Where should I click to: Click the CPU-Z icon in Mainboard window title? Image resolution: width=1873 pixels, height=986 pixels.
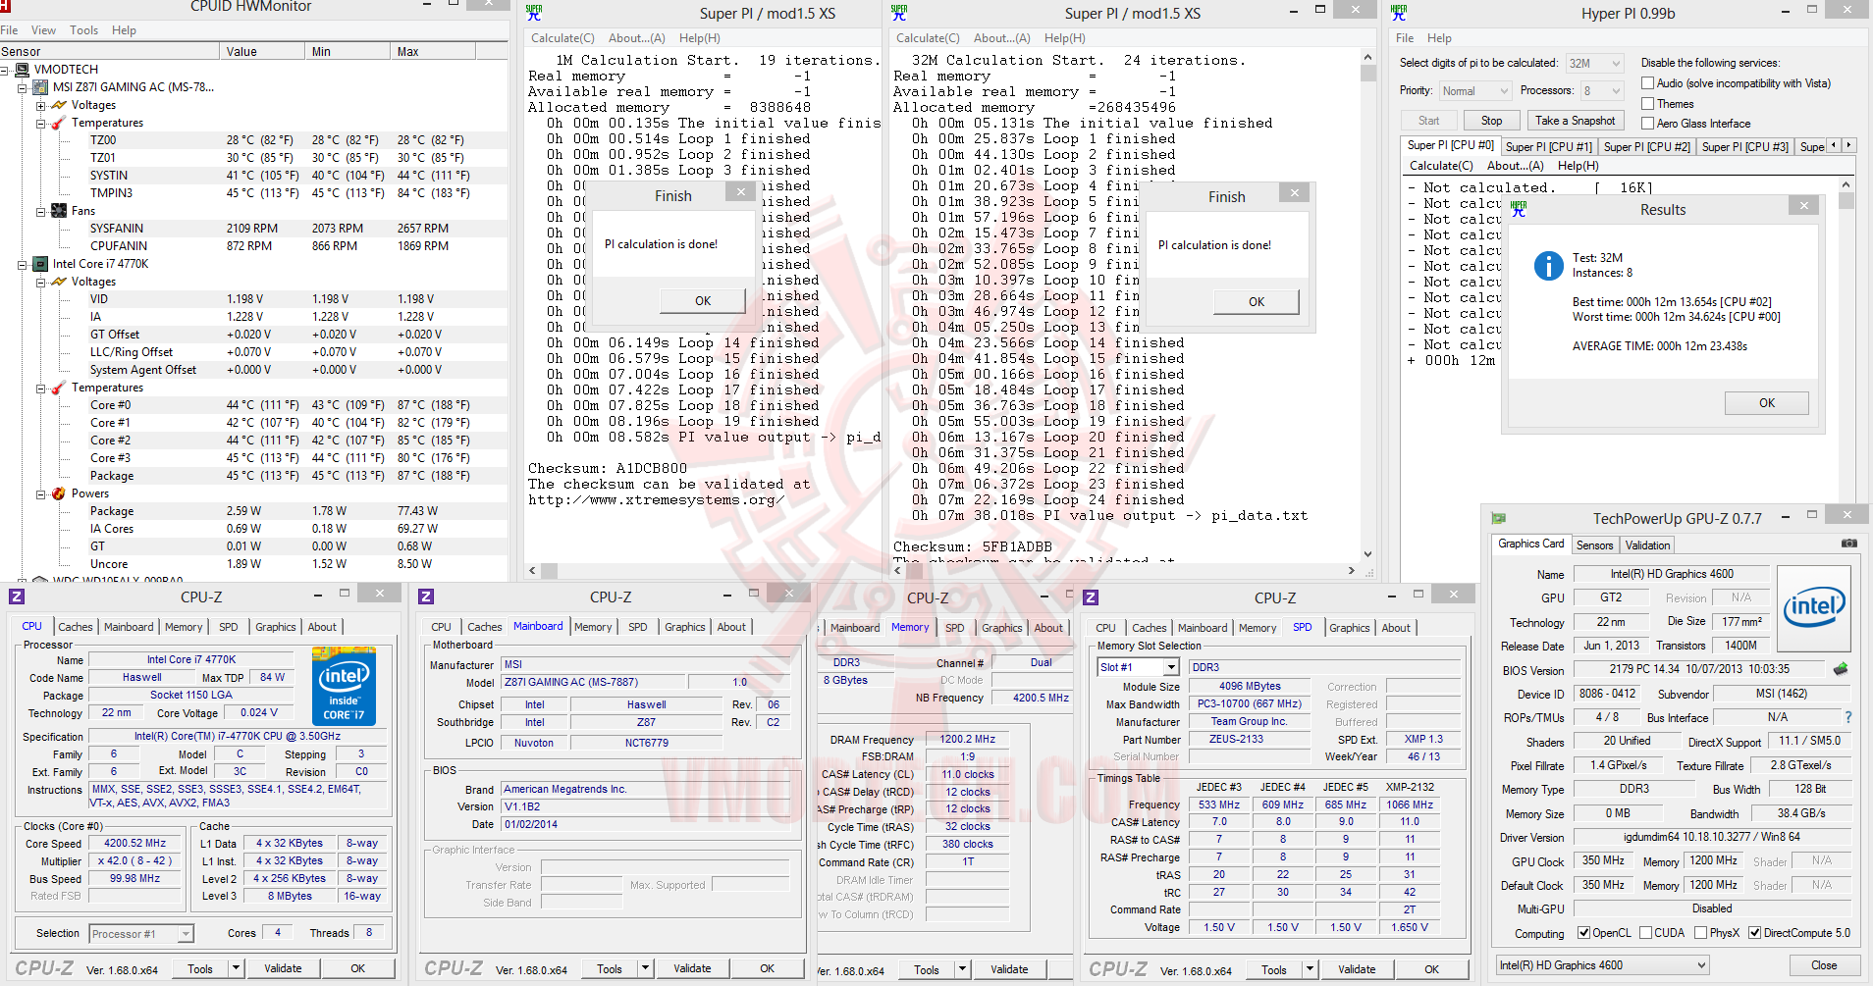[426, 597]
